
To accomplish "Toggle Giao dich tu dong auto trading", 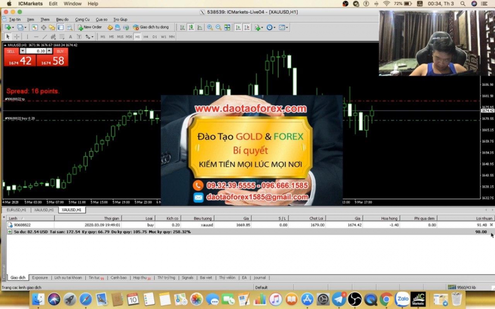I will click(151, 27).
